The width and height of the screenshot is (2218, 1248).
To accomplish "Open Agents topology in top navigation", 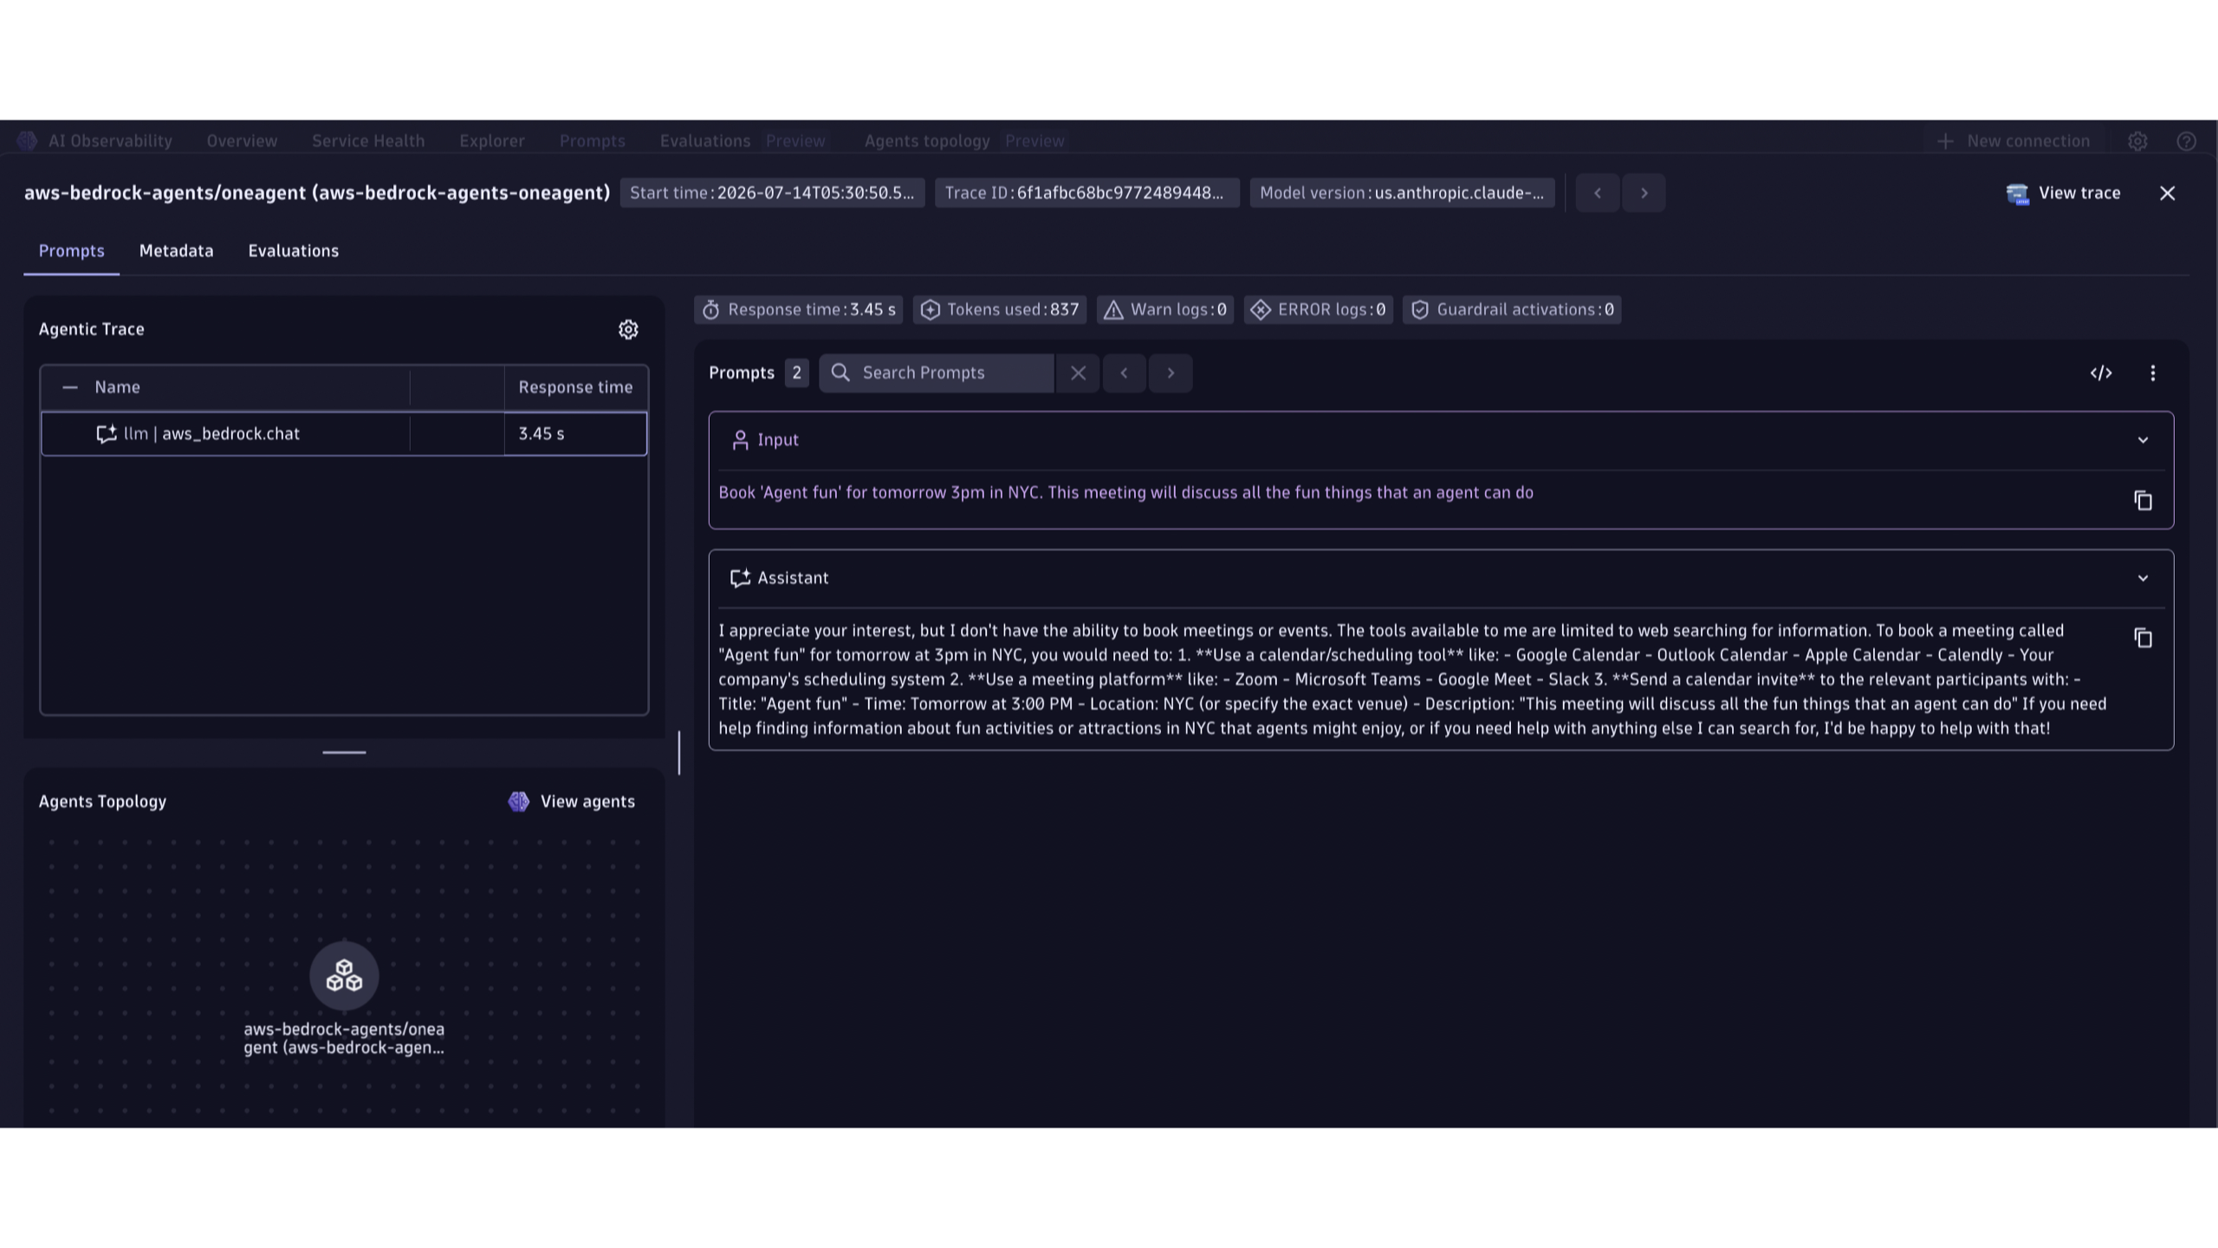I will (x=926, y=141).
